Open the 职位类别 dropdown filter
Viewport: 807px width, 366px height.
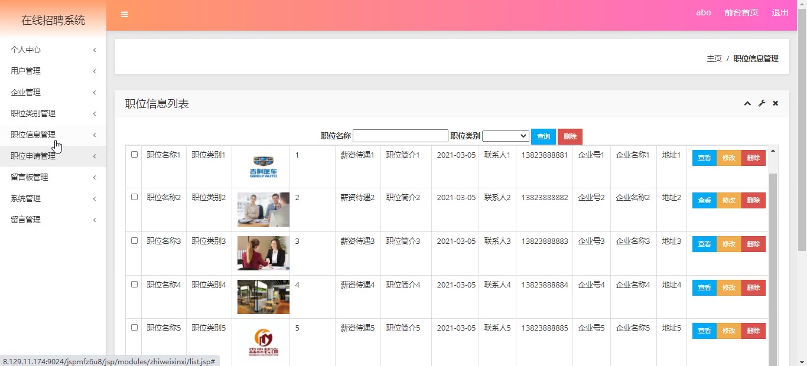tap(505, 136)
